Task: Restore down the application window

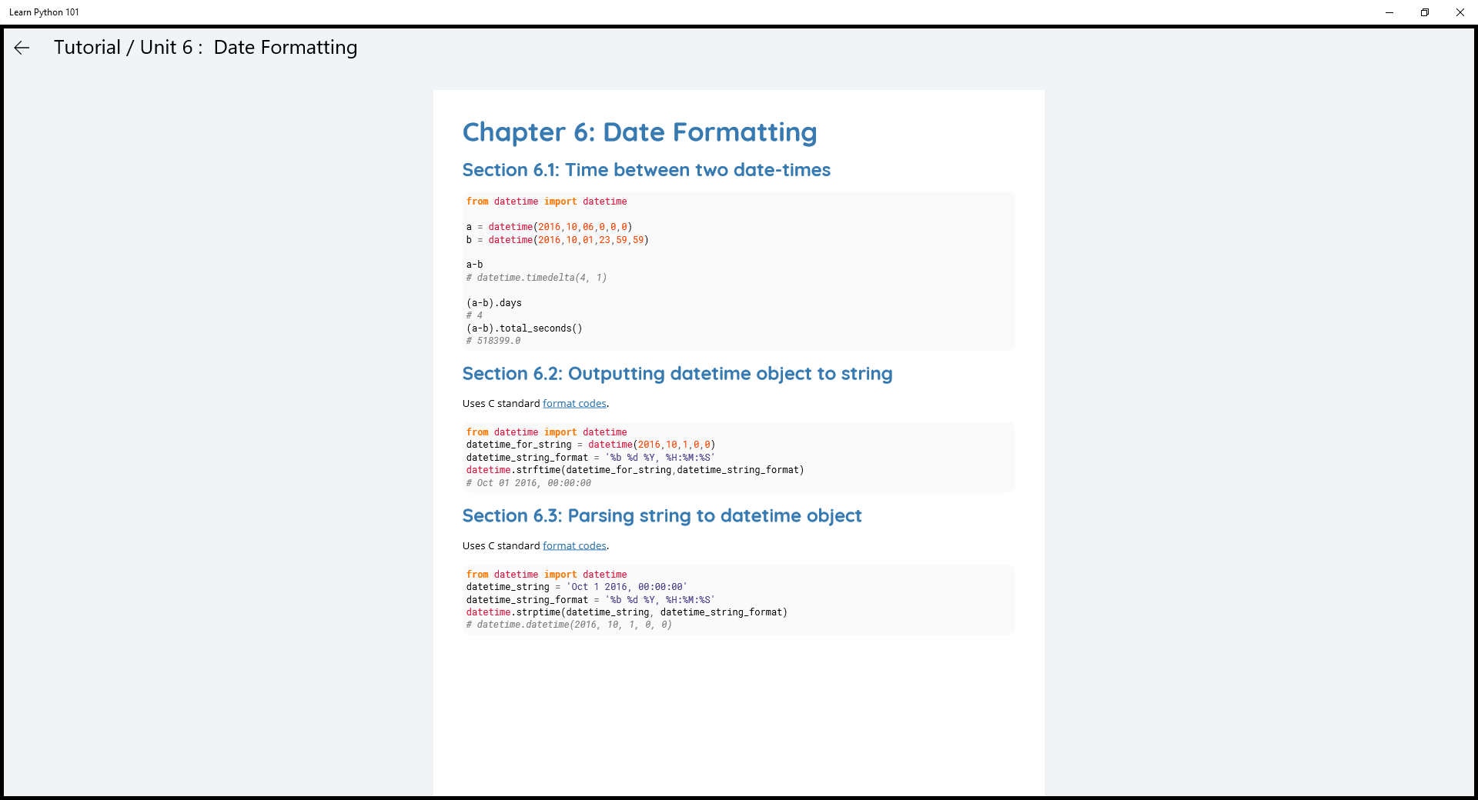Action: click(1425, 12)
